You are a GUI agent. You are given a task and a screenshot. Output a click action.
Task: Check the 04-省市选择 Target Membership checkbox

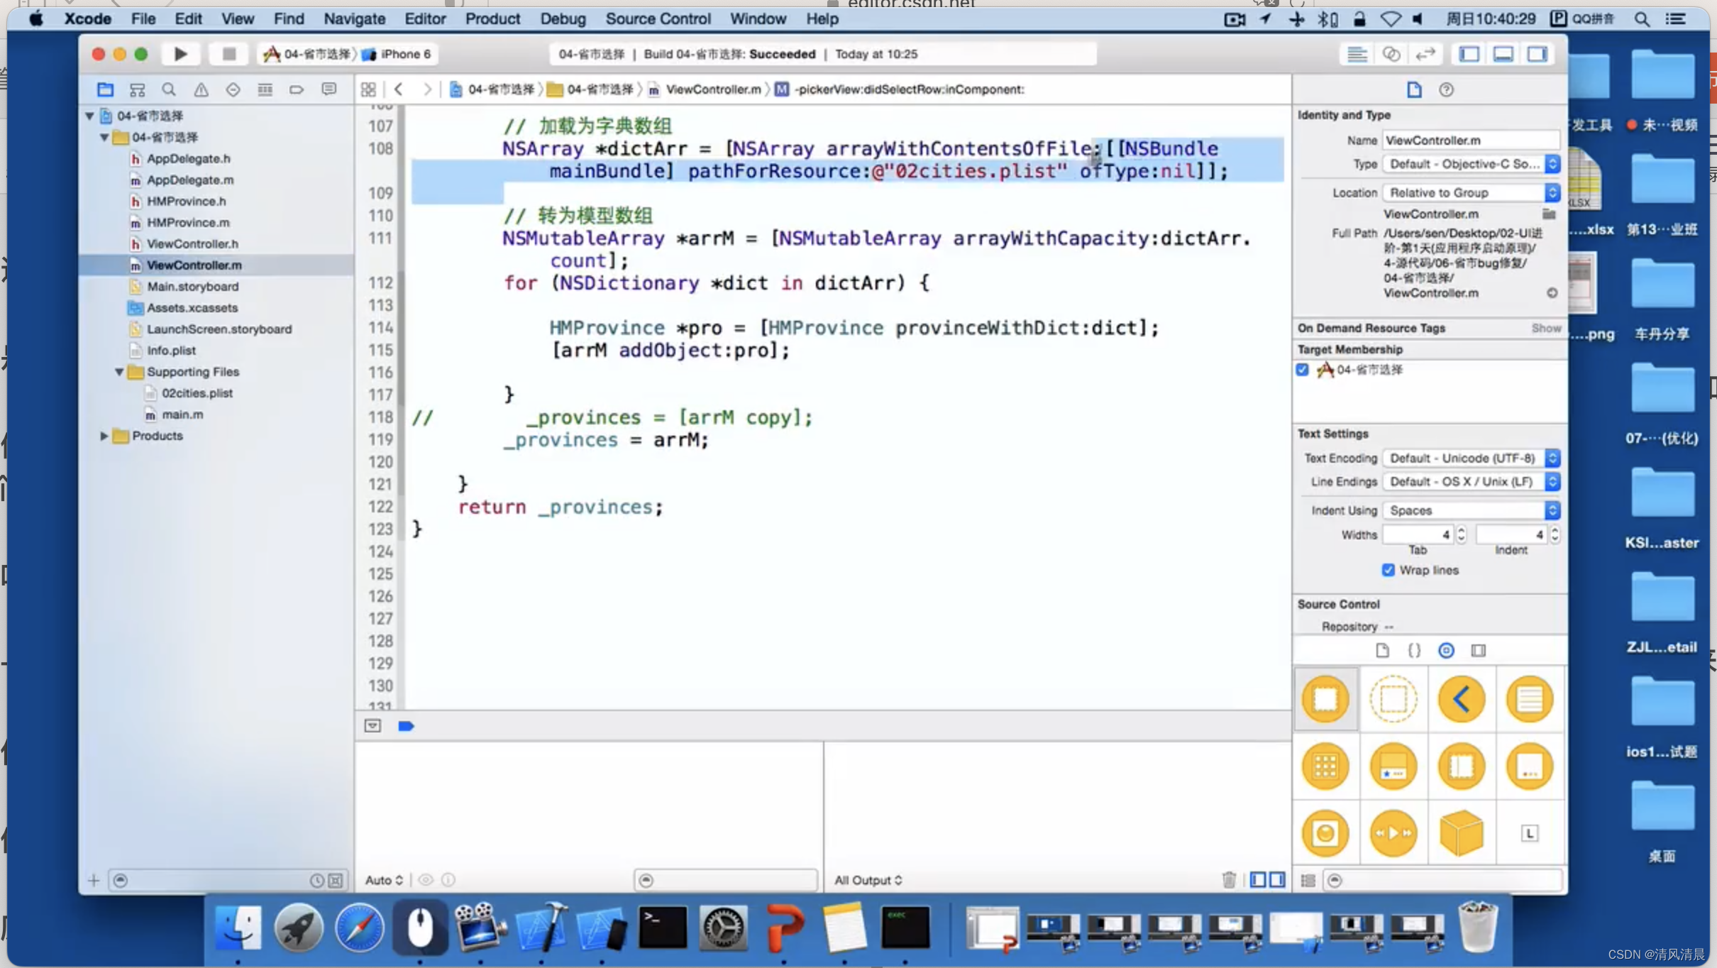(1304, 369)
